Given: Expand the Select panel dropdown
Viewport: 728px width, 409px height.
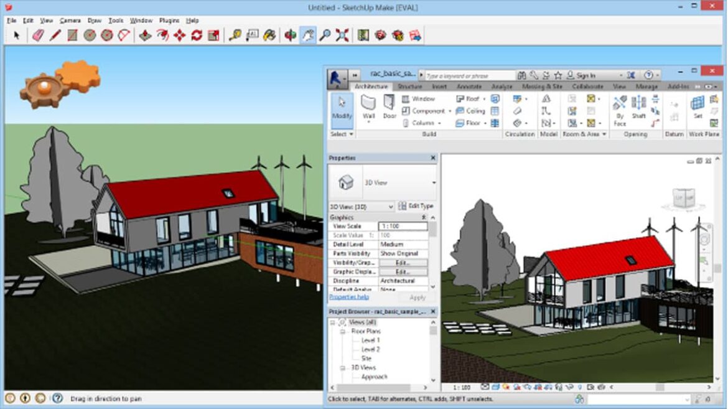Looking at the screenshot, I should coord(342,134).
